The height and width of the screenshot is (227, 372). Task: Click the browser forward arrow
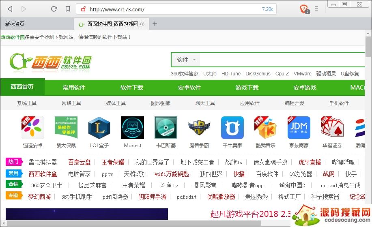(x=24, y=9)
